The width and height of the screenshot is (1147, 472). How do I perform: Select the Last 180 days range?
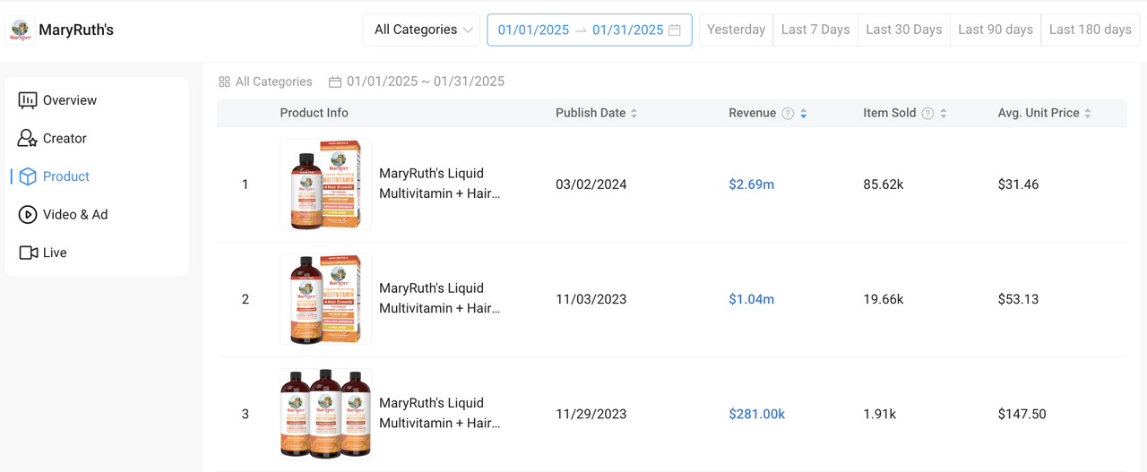tap(1091, 30)
